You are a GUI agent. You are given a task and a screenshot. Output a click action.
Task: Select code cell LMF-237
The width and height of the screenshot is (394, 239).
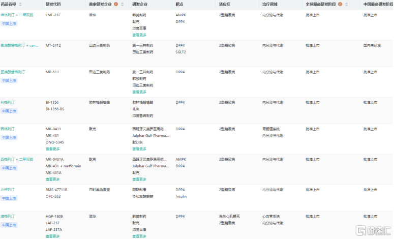tap(53, 15)
